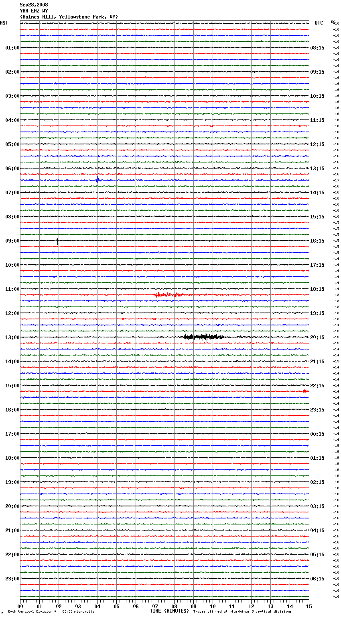Select the 17:00 MST time label
The width and height of the screenshot is (341, 617).
12,434
